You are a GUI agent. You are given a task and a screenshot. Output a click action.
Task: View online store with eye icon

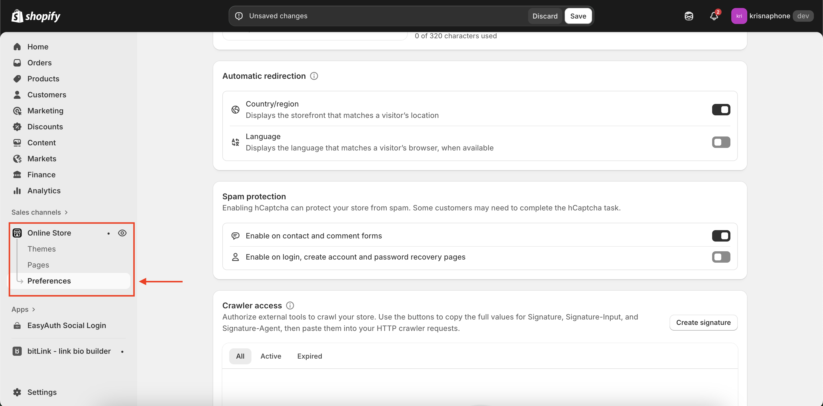point(122,233)
